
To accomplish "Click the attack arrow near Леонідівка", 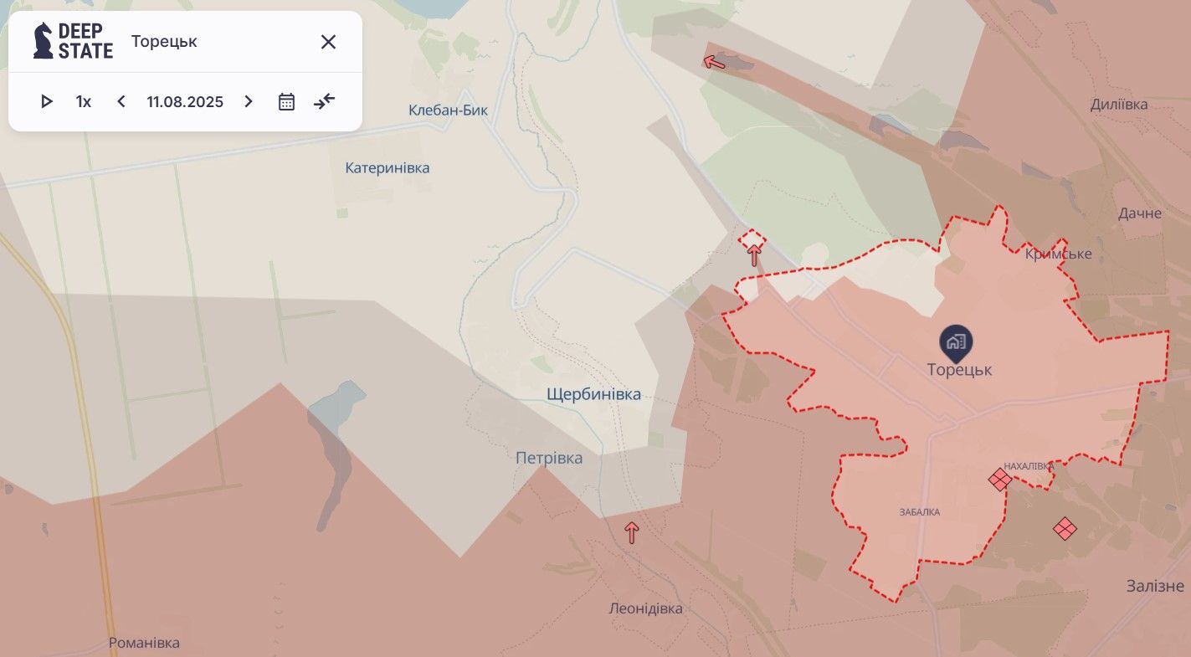I will click(632, 532).
